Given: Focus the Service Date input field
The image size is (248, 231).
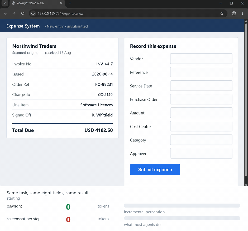Looking at the screenshot, I should point(201,86).
